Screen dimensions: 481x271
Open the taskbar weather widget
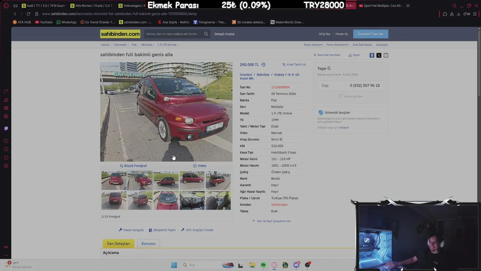coord(19,265)
